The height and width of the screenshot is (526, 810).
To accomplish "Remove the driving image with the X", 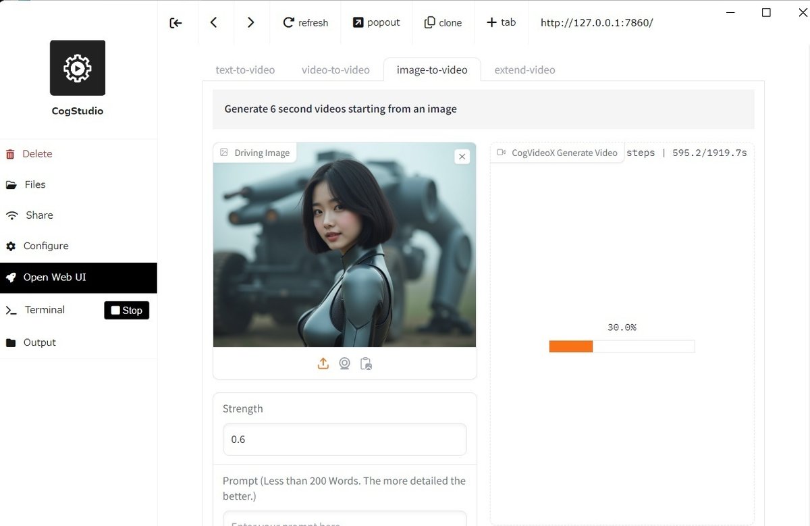I will (462, 156).
